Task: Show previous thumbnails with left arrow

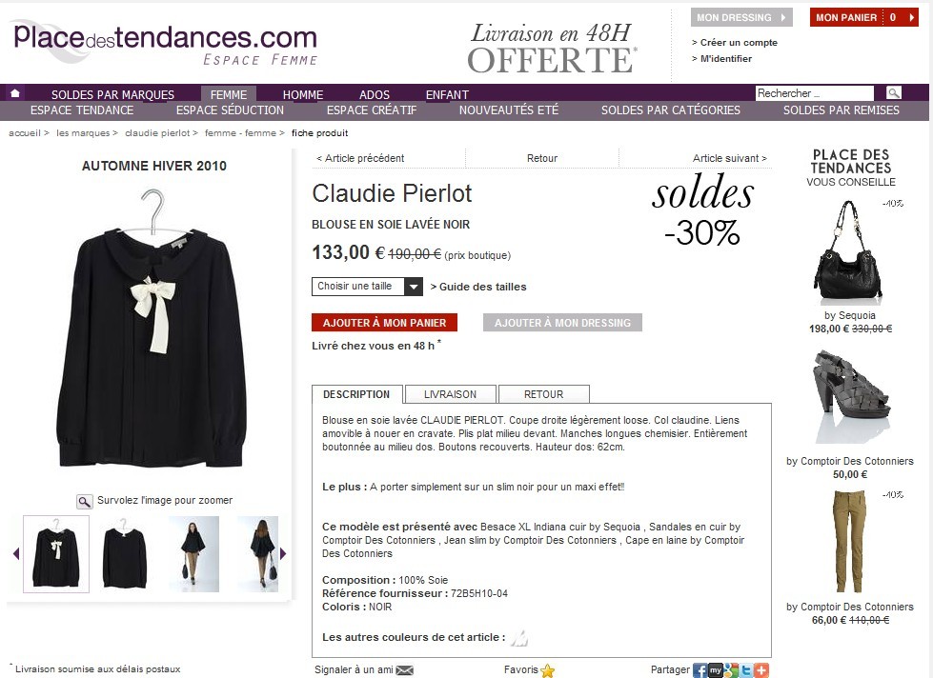Action: tap(16, 553)
